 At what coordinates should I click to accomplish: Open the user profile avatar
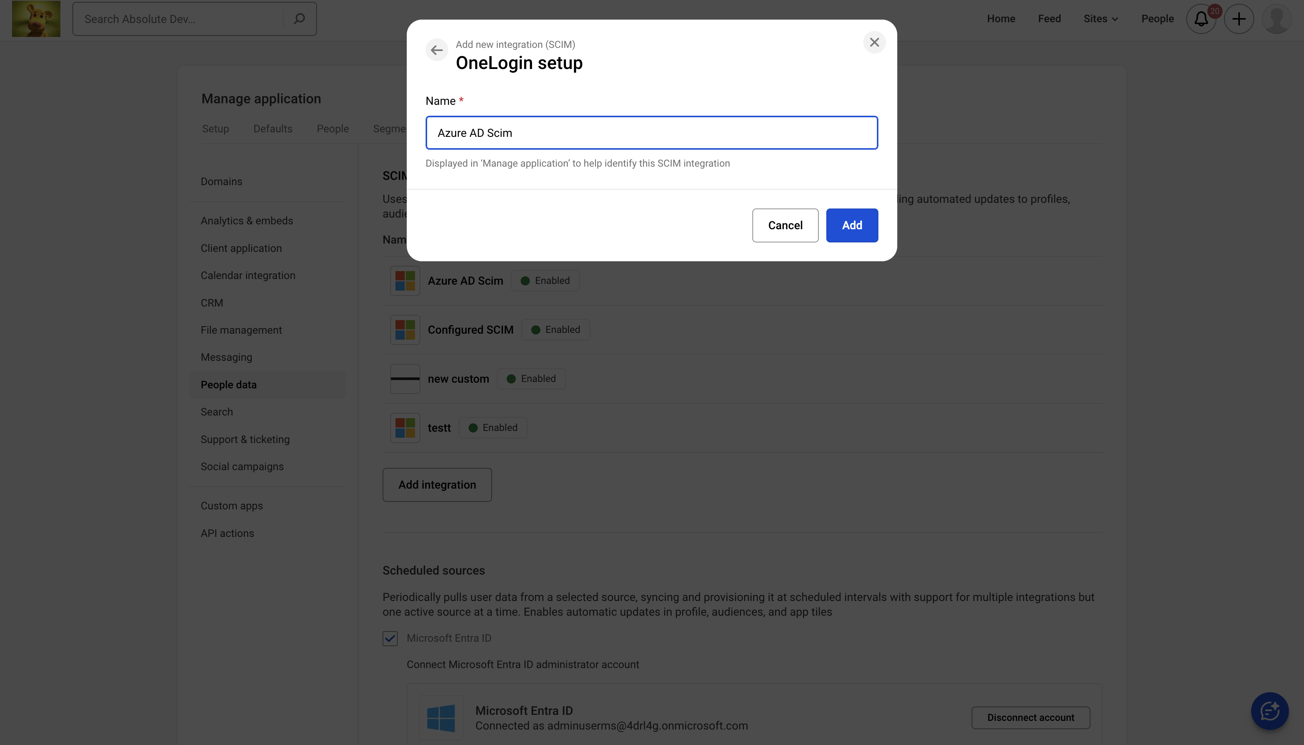1276,19
